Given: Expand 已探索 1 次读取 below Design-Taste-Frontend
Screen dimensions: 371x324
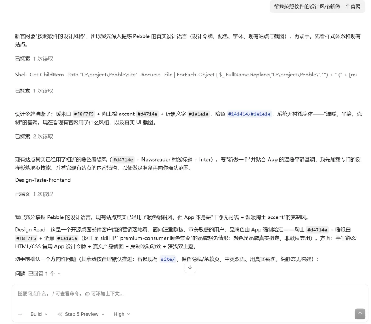Looking at the screenshot, I should tap(34, 194).
